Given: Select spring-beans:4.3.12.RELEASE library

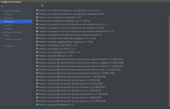Looking at the screenshot, I should [x=71, y=84].
